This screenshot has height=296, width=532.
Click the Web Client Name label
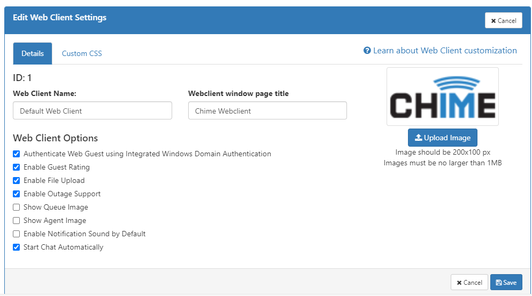[44, 94]
